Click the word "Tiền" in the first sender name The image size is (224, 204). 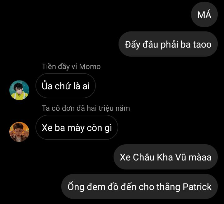[49, 67]
